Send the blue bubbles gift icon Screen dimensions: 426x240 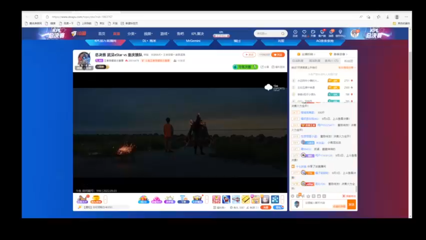coord(275,199)
